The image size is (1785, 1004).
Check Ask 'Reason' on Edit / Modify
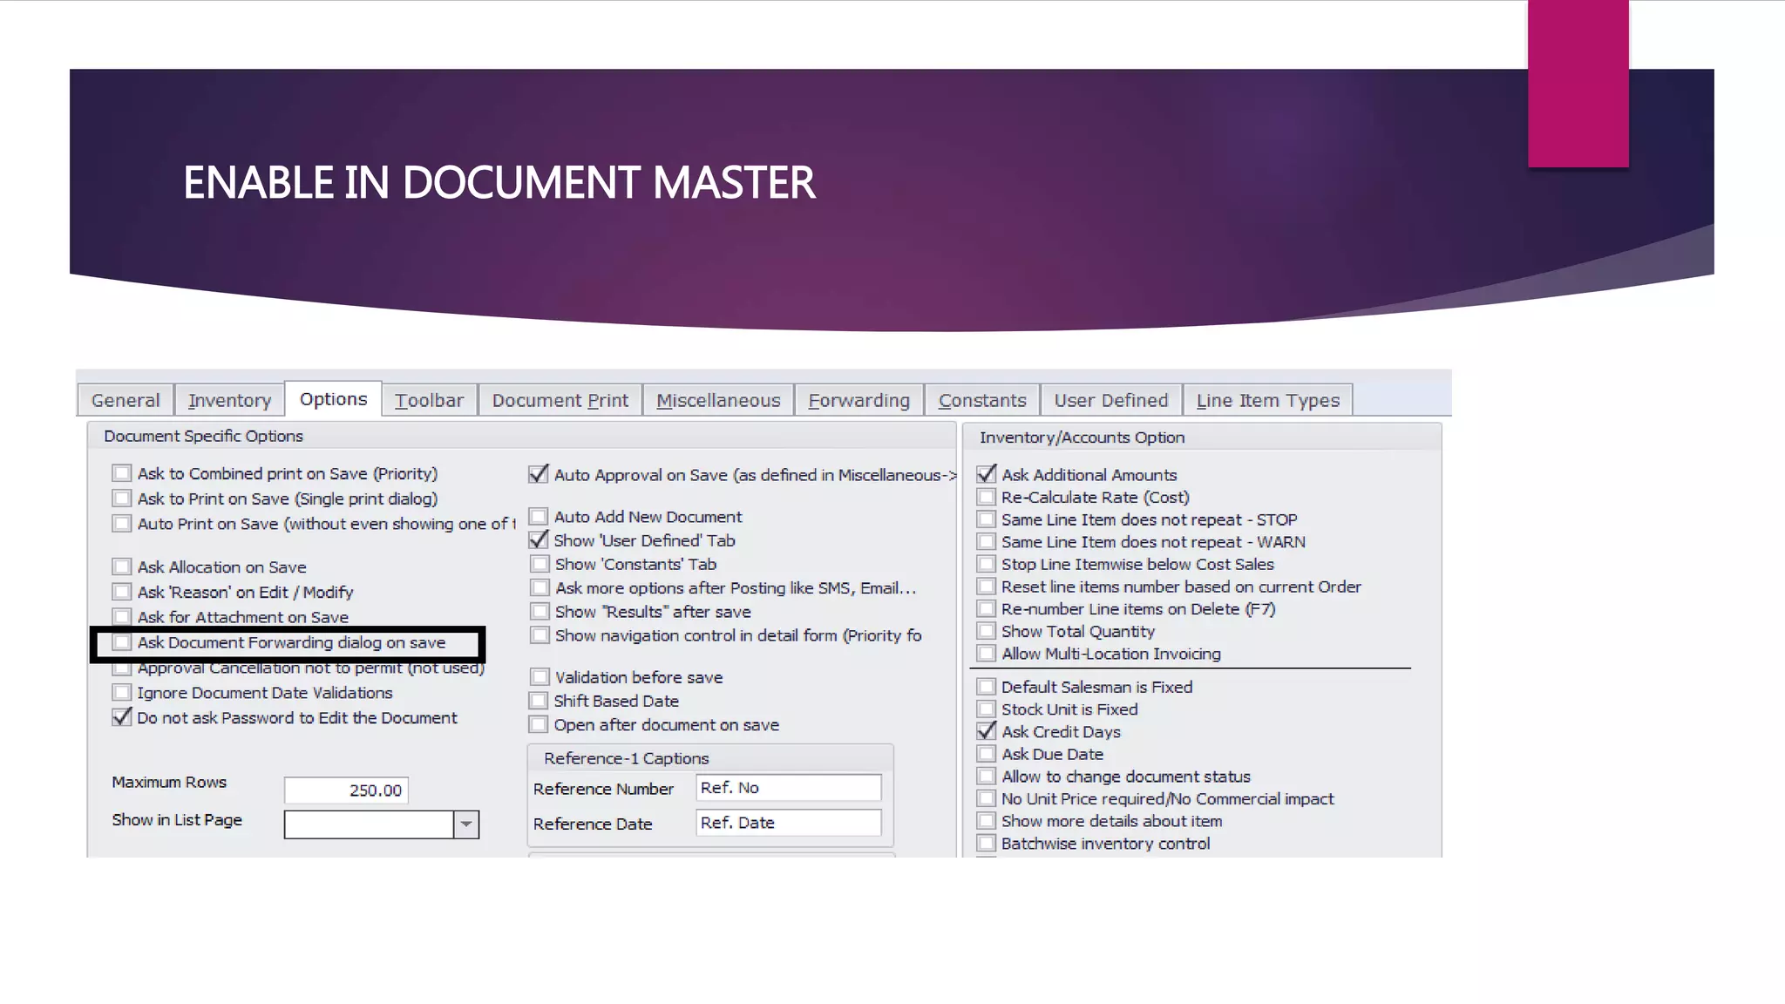[x=122, y=592]
